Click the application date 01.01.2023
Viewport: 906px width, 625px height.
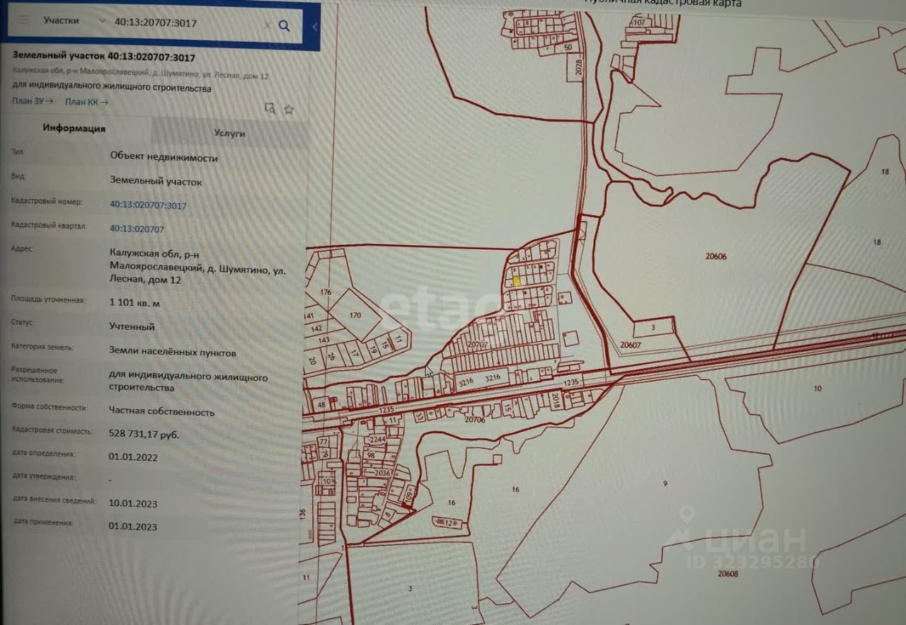(x=133, y=527)
